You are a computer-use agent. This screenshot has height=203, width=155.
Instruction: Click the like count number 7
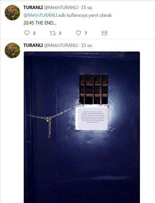[86, 33]
